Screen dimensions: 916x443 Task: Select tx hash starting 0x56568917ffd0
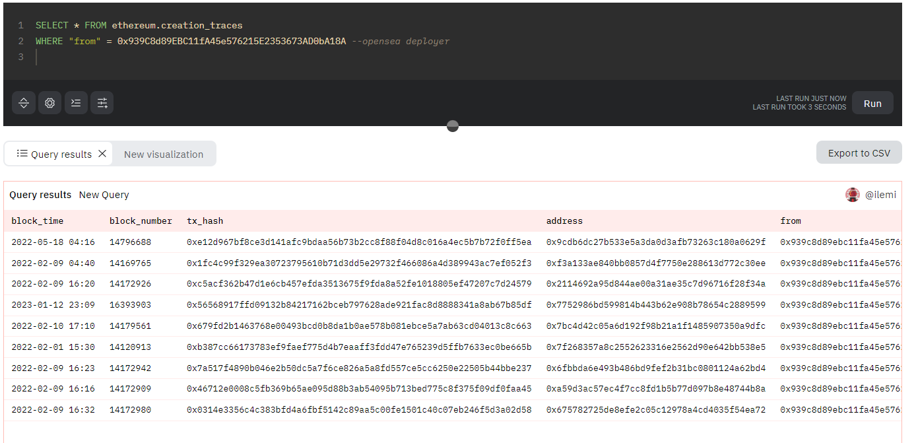point(359,305)
